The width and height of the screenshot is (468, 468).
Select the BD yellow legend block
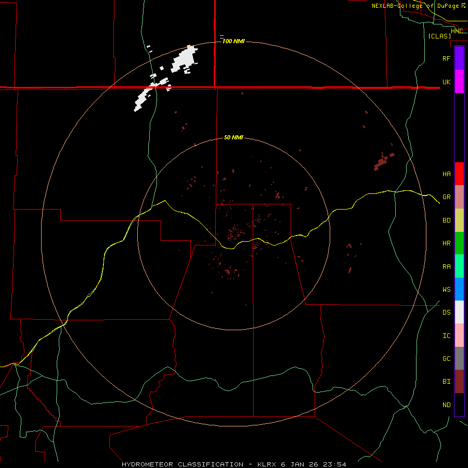coord(459,220)
